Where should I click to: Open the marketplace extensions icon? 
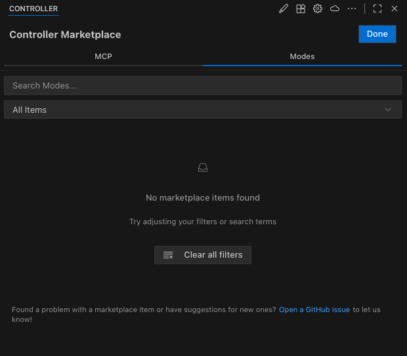click(301, 9)
